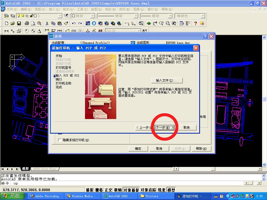Open the Plotters folder from the taskbar
The image size is (267, 200).
coord(156,196)
